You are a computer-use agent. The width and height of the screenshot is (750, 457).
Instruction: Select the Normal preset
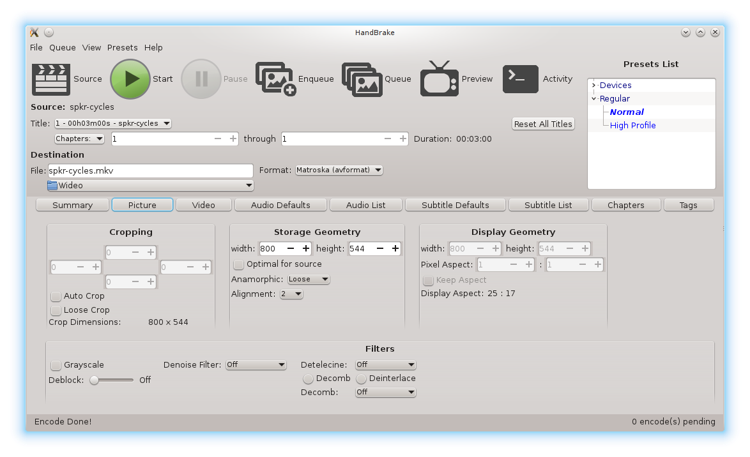(x=627, y=112)
